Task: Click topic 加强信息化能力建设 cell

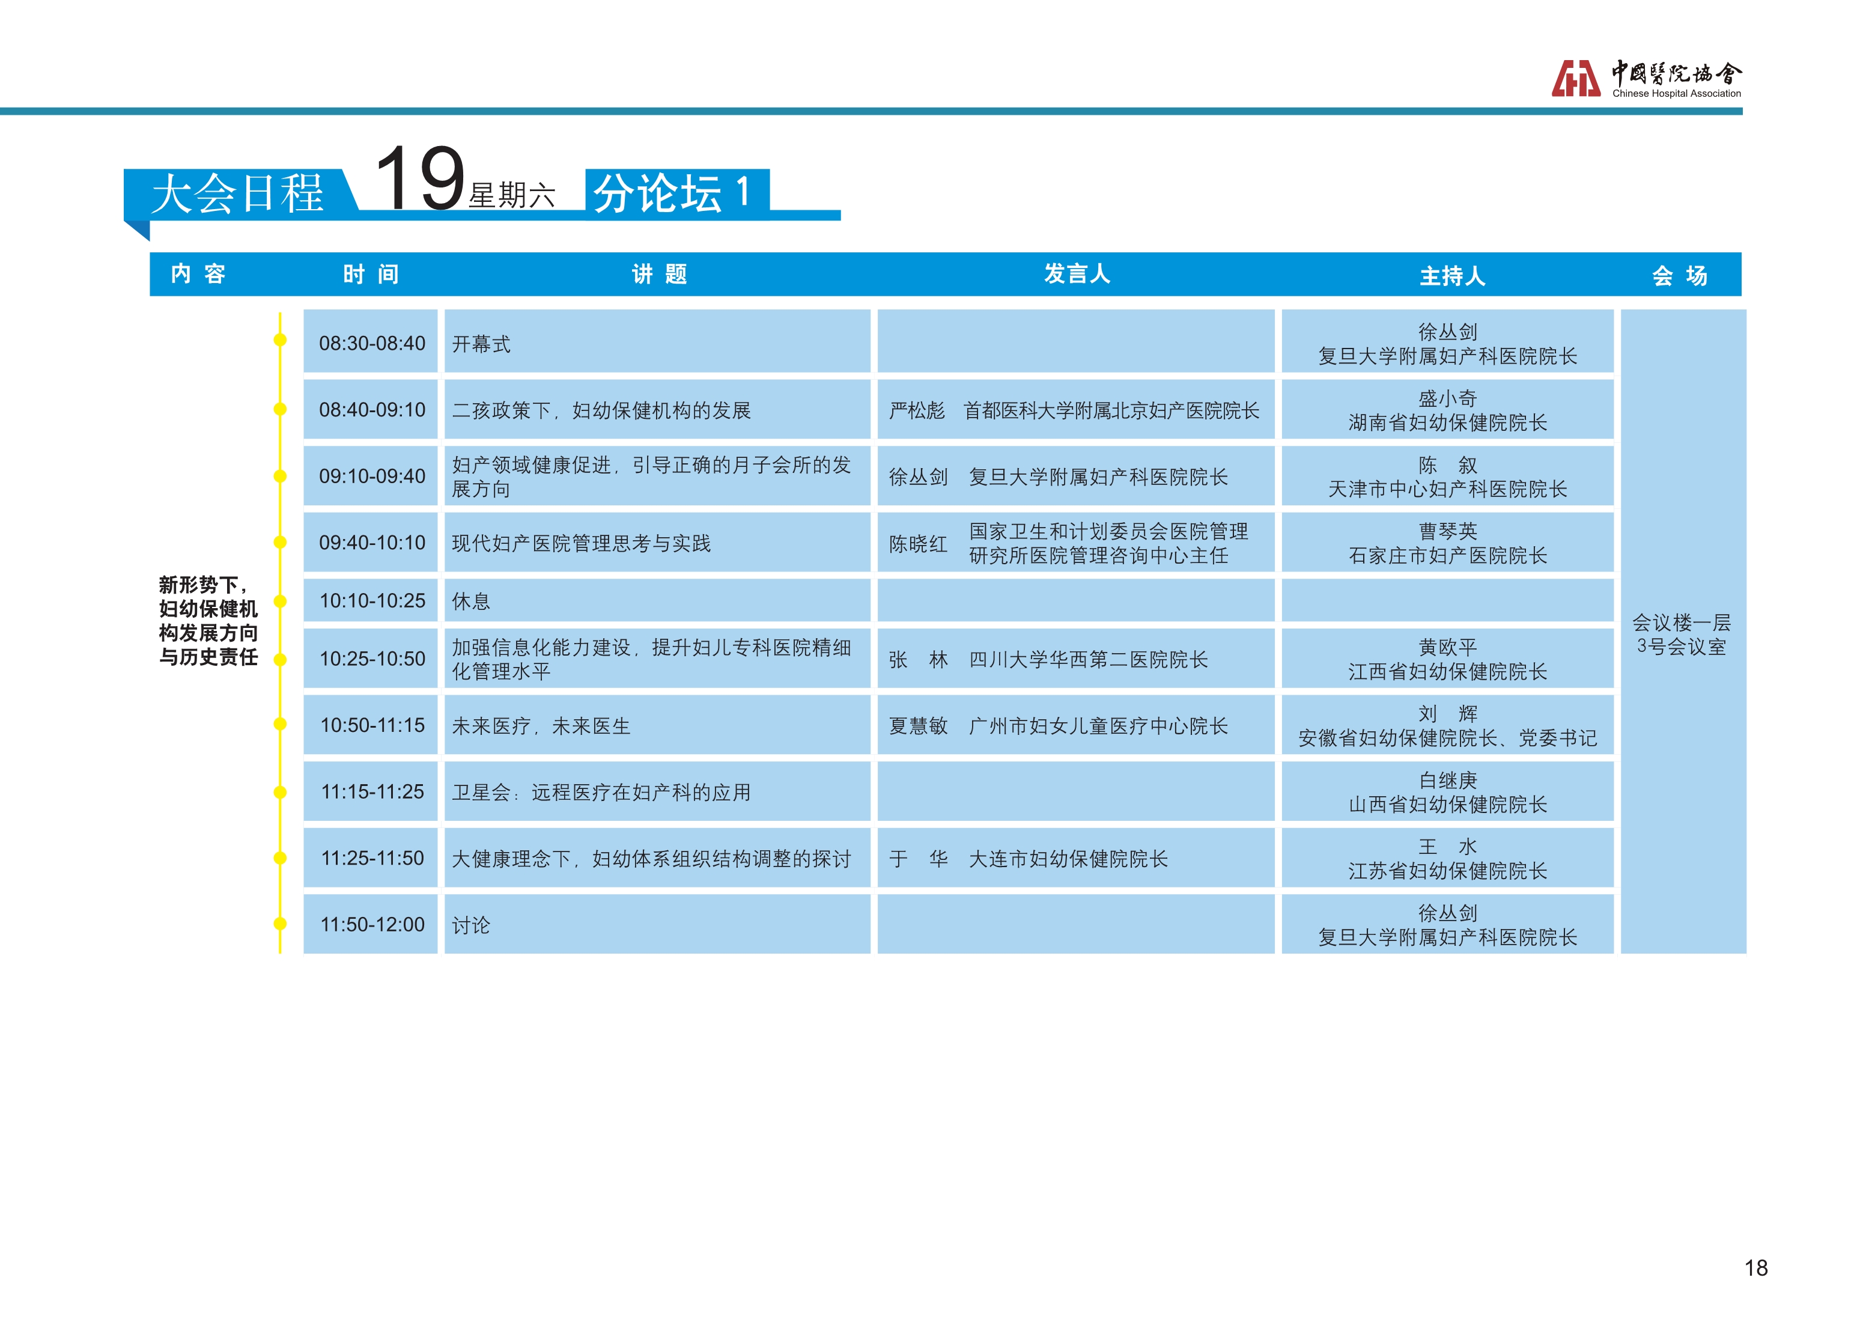Action: point(657,658)
